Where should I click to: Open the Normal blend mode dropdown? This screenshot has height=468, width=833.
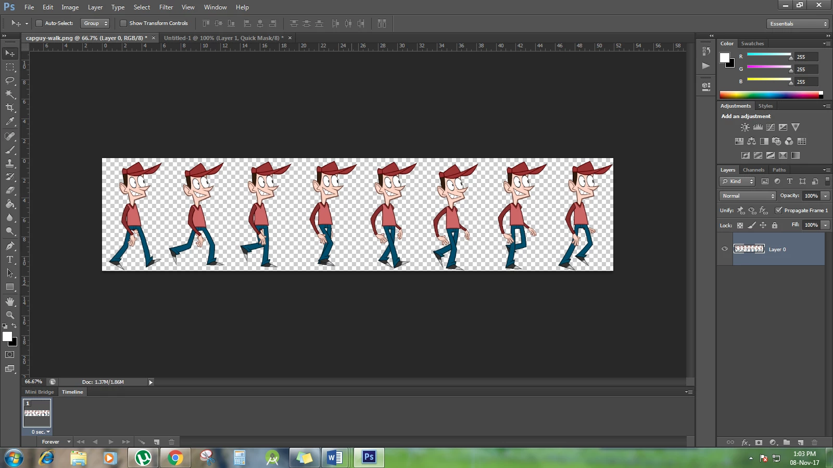[748, 196]
